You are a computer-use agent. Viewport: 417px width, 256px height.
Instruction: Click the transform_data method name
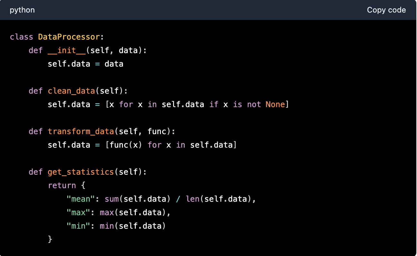81,132
